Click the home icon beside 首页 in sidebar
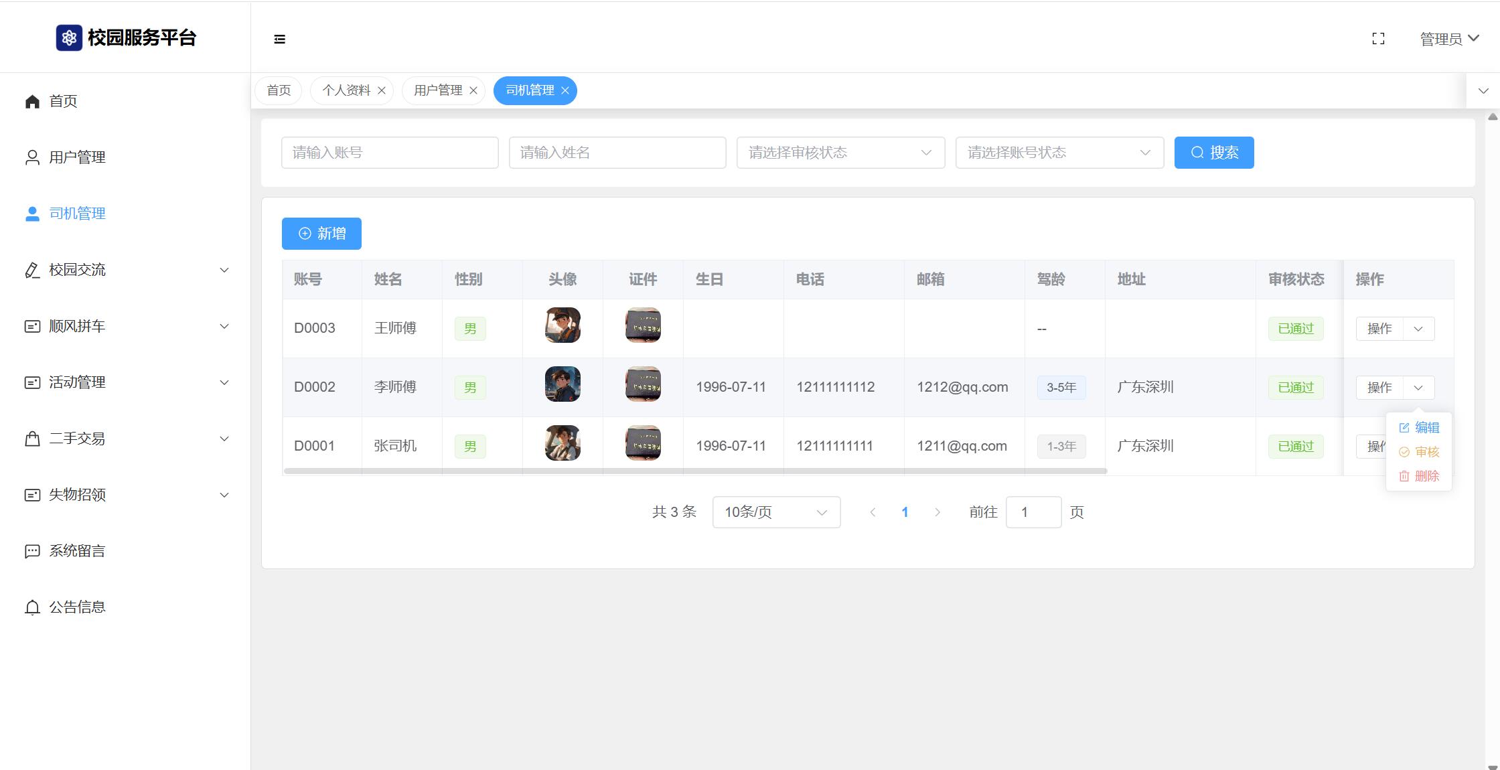 32,101
